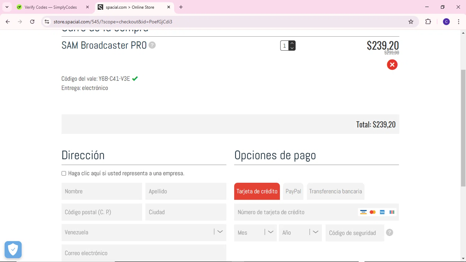Minimize the browser window
The height and width of the screenshot is (262, 466).
coord(427,7)
